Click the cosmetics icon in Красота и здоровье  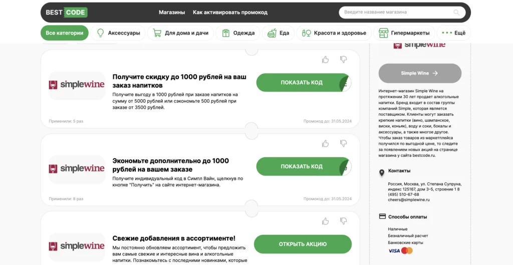pos(306,33)
